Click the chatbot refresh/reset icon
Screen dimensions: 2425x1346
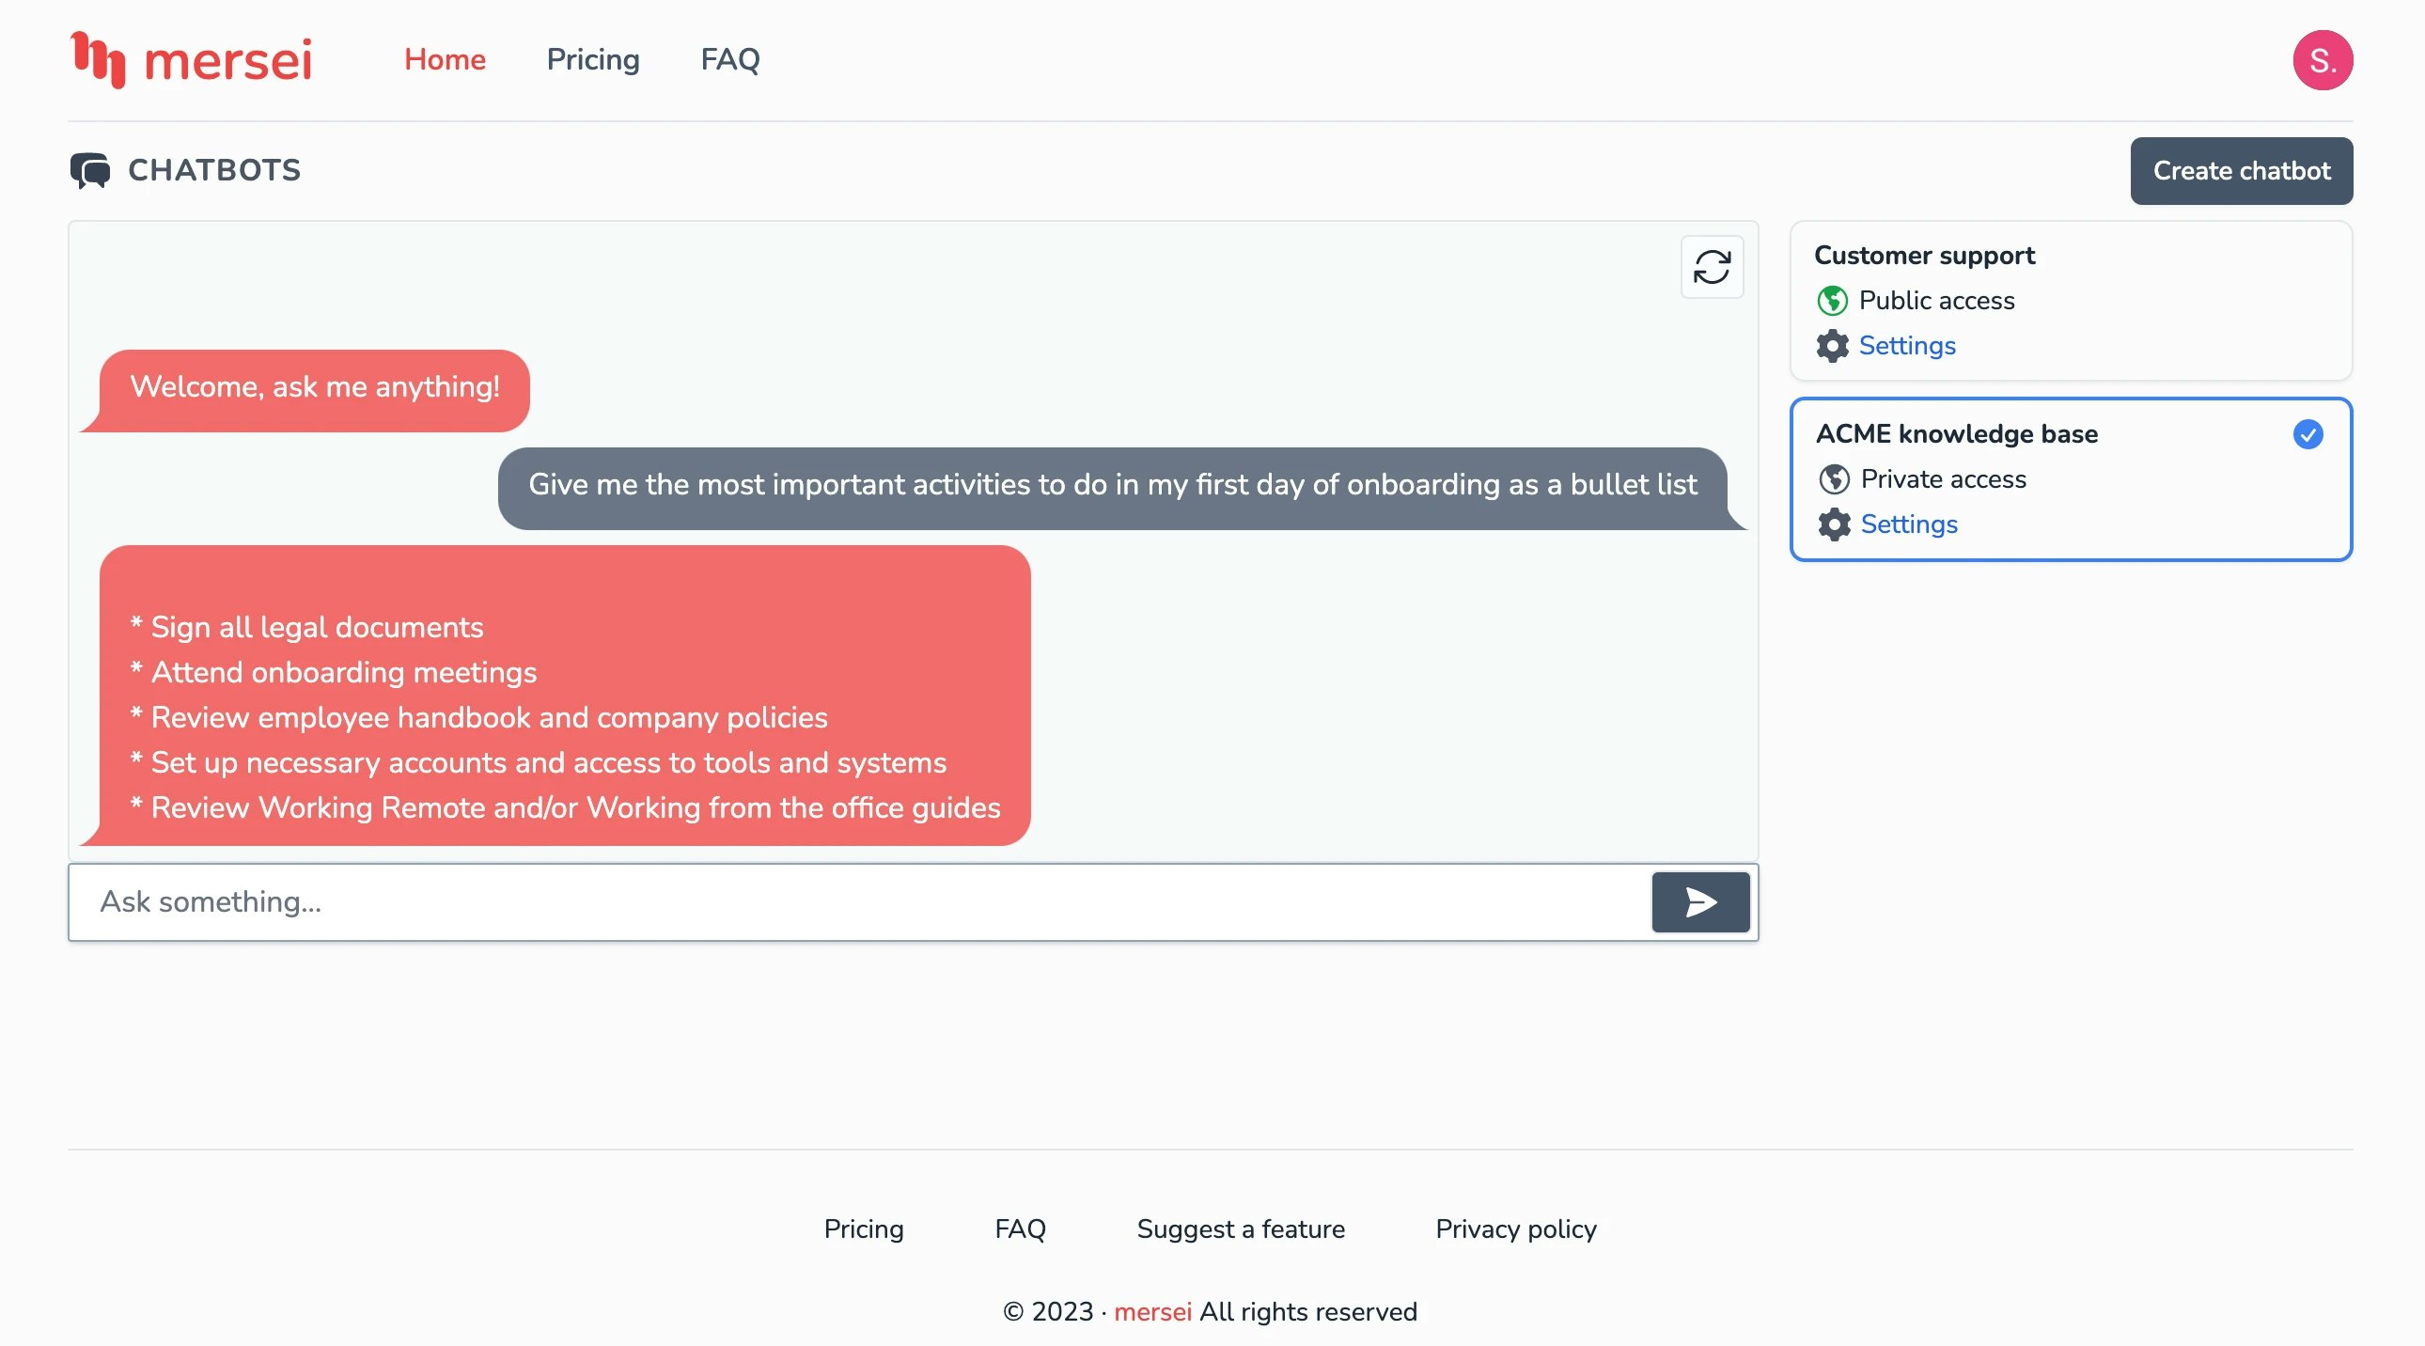coord(1713,265)
